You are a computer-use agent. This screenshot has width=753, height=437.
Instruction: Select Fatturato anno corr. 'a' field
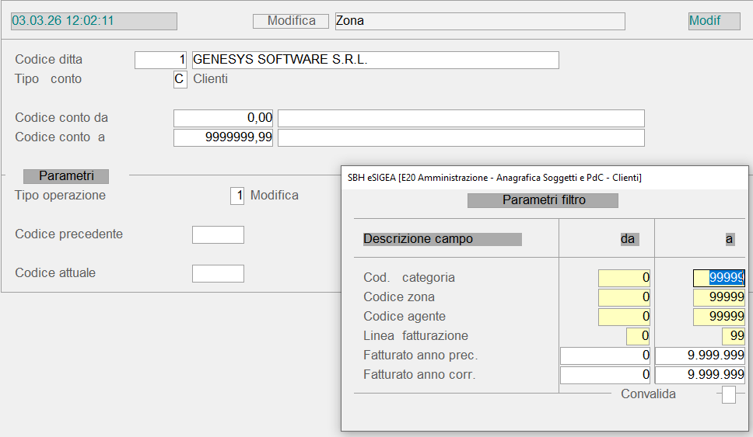click(700, 375)
